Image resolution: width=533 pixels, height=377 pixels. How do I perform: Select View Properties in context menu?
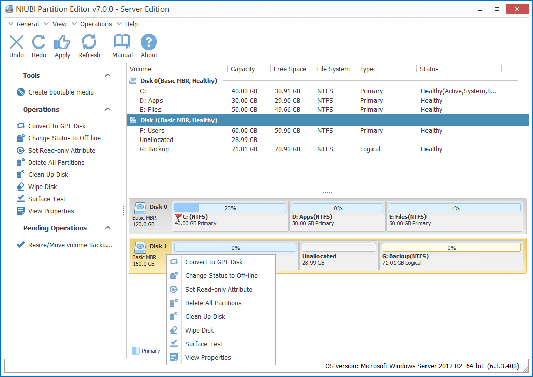(x=208, y=358)
